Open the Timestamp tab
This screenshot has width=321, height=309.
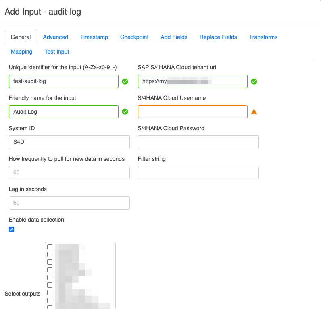tap(94, 37)
